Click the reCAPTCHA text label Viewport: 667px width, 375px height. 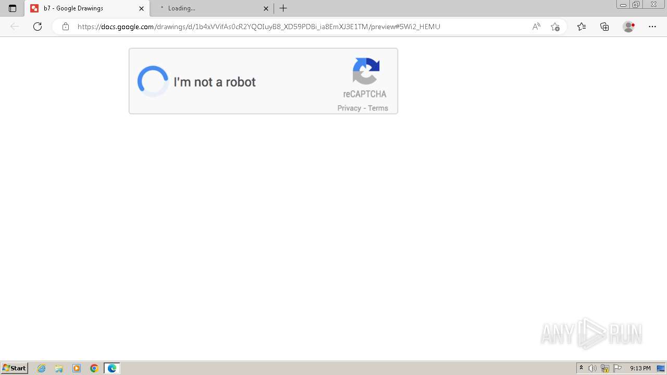[x=365, y=94]
